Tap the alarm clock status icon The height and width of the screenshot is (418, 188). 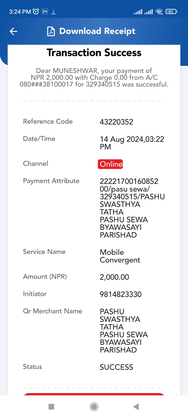pyautogui.click(x=36, y=11)
